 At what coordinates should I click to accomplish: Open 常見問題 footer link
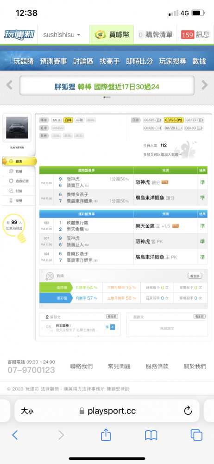tap(119, 366)
